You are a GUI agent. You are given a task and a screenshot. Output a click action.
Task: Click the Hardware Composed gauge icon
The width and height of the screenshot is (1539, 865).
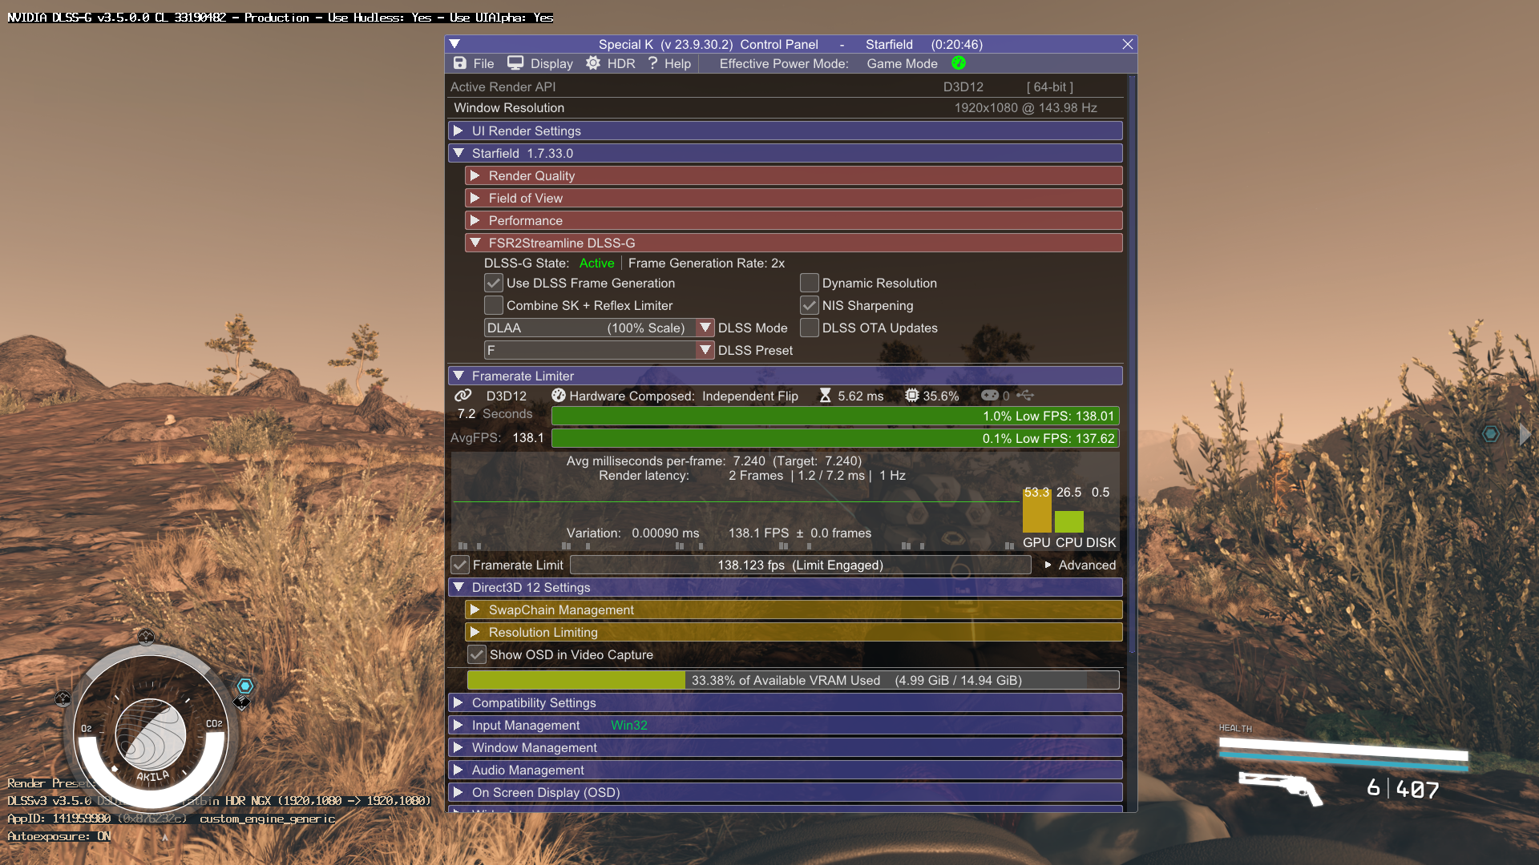tap(559, 396)
